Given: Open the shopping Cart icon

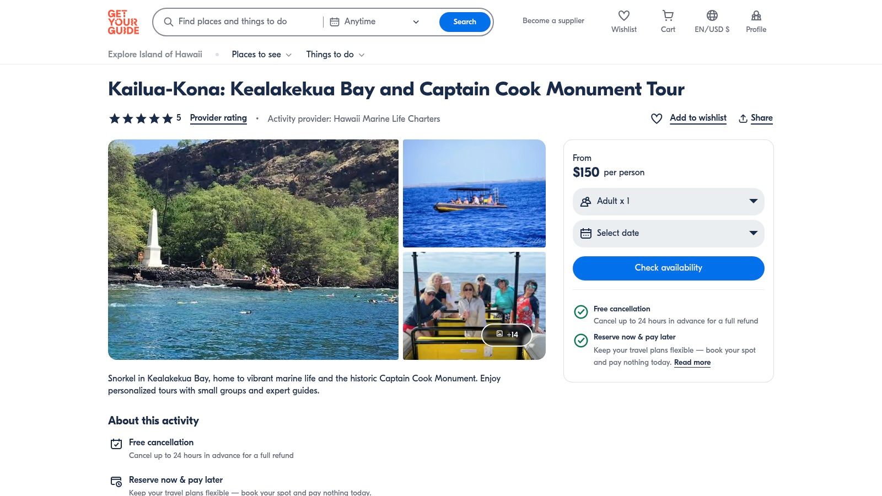Looking at the screenshot, I should (668, 16).
